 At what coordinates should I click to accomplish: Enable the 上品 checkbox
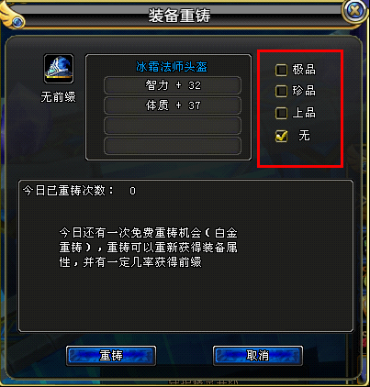[281, 113]
